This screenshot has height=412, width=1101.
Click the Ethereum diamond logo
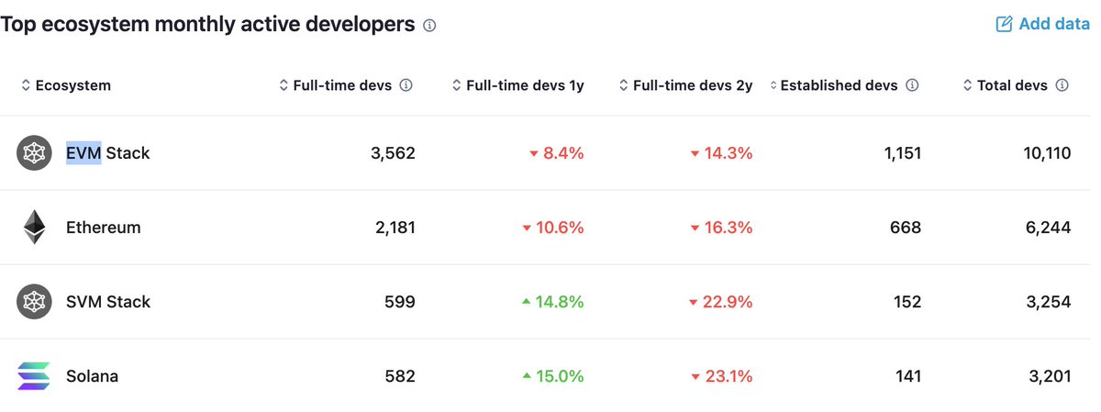pos(34,228)
